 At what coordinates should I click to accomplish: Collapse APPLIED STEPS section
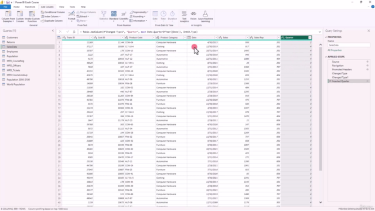coord(326,57)
